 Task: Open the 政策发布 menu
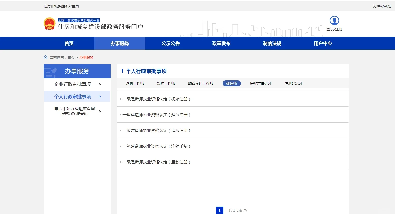click(221, 43)
